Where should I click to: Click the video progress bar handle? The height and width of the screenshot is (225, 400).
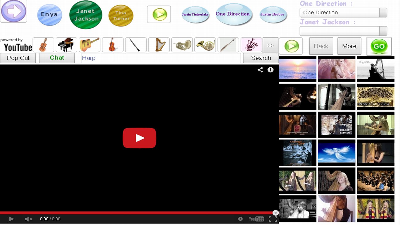tap(276, 213)
